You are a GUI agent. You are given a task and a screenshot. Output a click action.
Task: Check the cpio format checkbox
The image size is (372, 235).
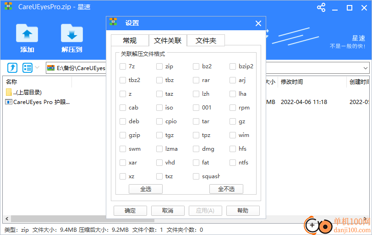pyautogui.click(x=159, y=121)
